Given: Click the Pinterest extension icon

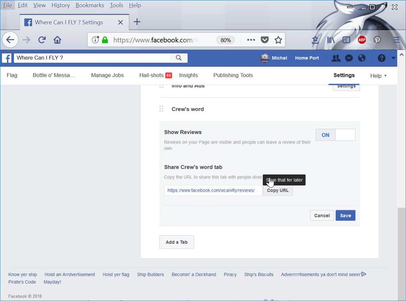Looking at the screenshot, I should click(377, 40).
